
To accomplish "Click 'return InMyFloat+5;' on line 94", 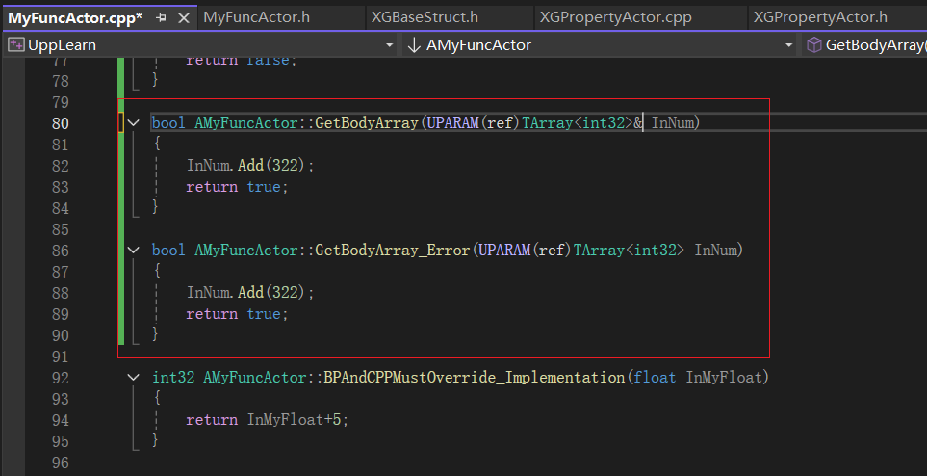I will [268, 420].
